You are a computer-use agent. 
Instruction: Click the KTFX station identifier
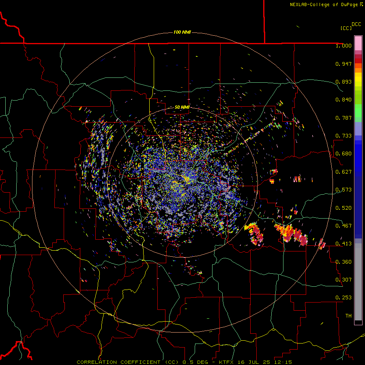226,362
